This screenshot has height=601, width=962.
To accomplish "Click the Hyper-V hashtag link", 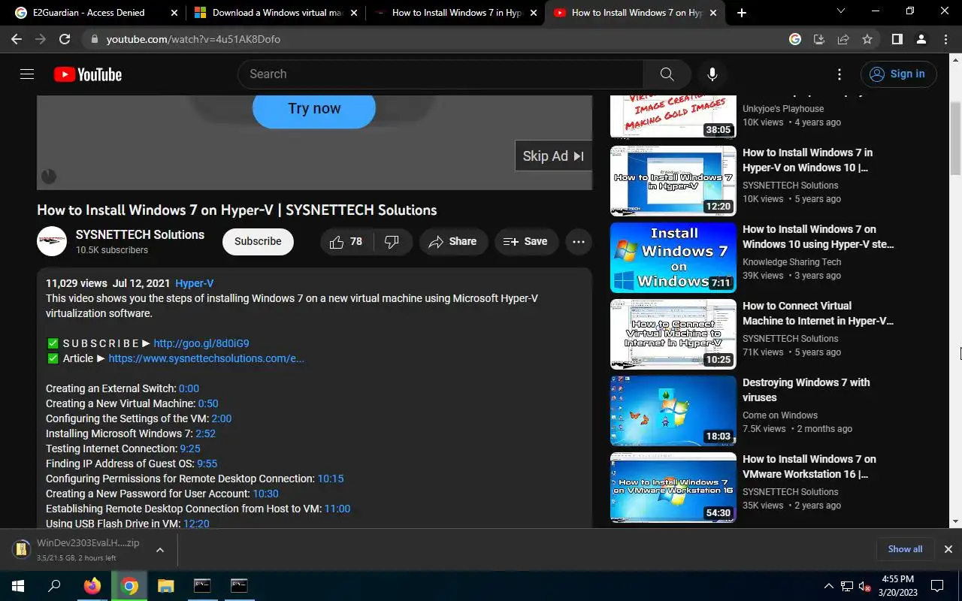I will point(195,283).
